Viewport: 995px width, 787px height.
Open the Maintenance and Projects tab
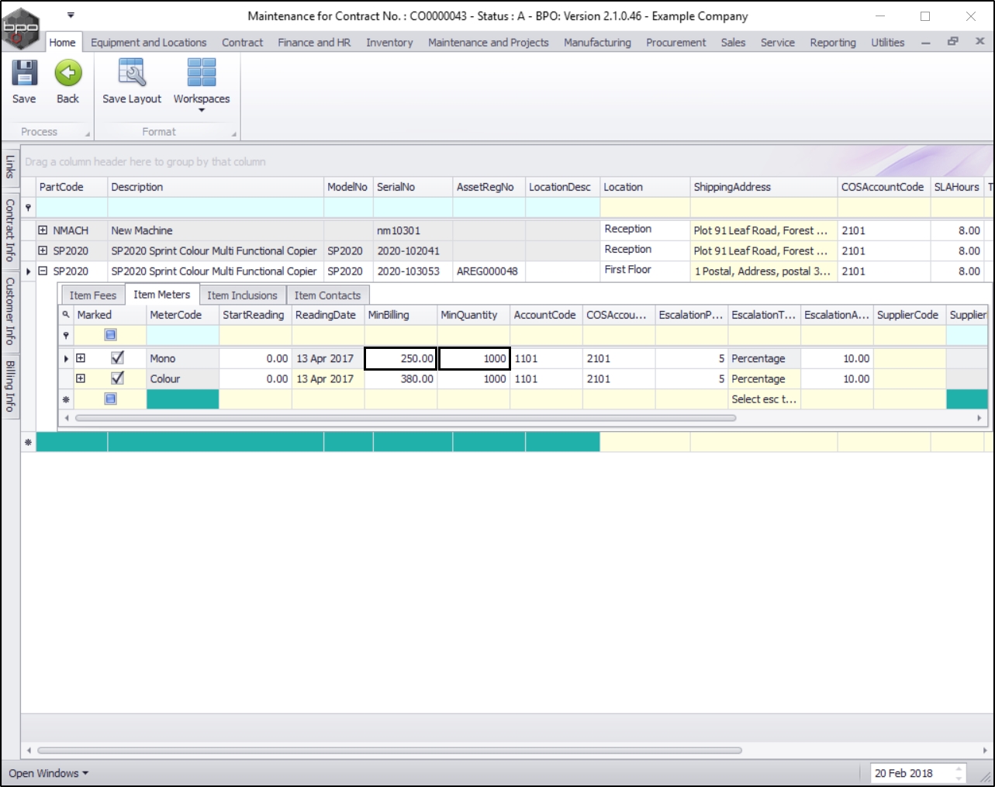[x=489, y=43]
